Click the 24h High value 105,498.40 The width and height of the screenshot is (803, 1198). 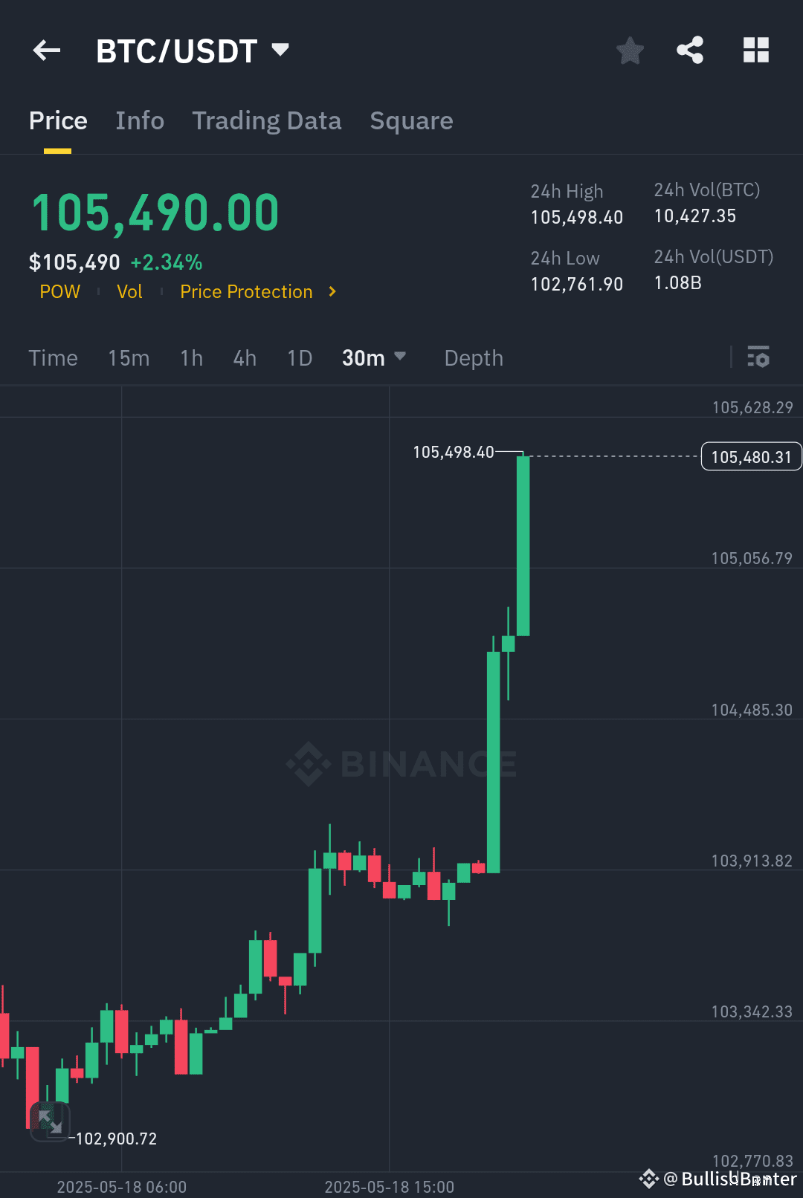click(x=576, y=217)
